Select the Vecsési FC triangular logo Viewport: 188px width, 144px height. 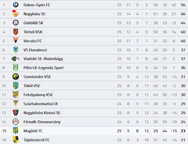point(16,40)
